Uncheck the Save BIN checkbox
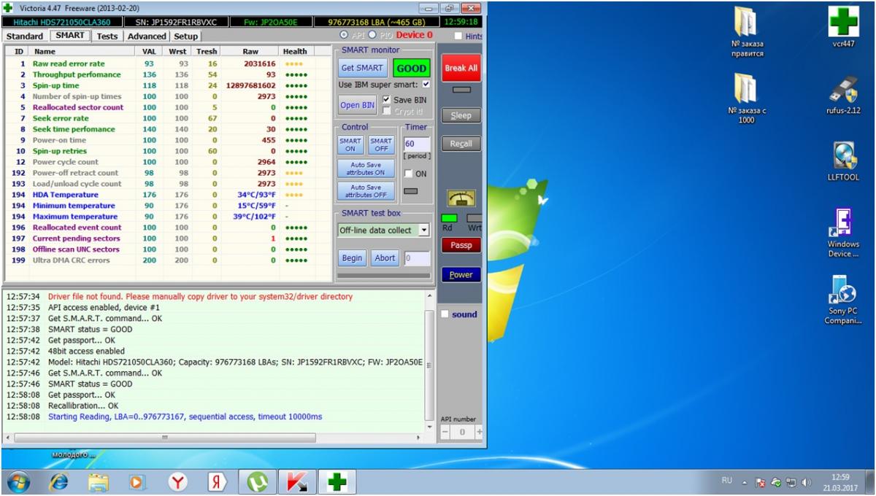 pos(386,99)
